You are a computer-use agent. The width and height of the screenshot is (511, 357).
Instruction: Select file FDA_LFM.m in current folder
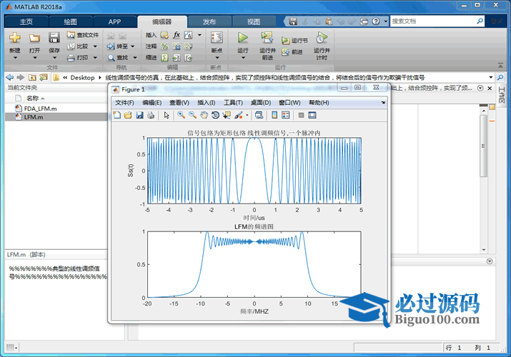click(x=41, y=109)
